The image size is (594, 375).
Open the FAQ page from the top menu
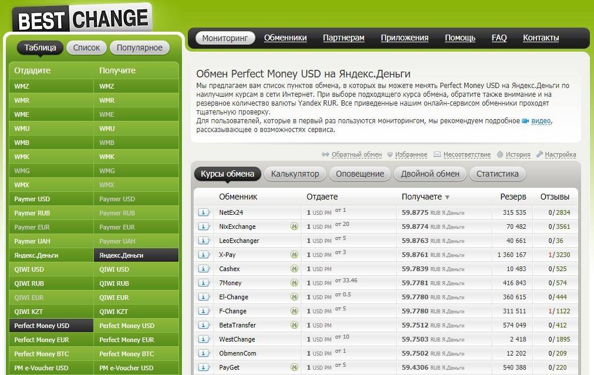click(499, 38)
